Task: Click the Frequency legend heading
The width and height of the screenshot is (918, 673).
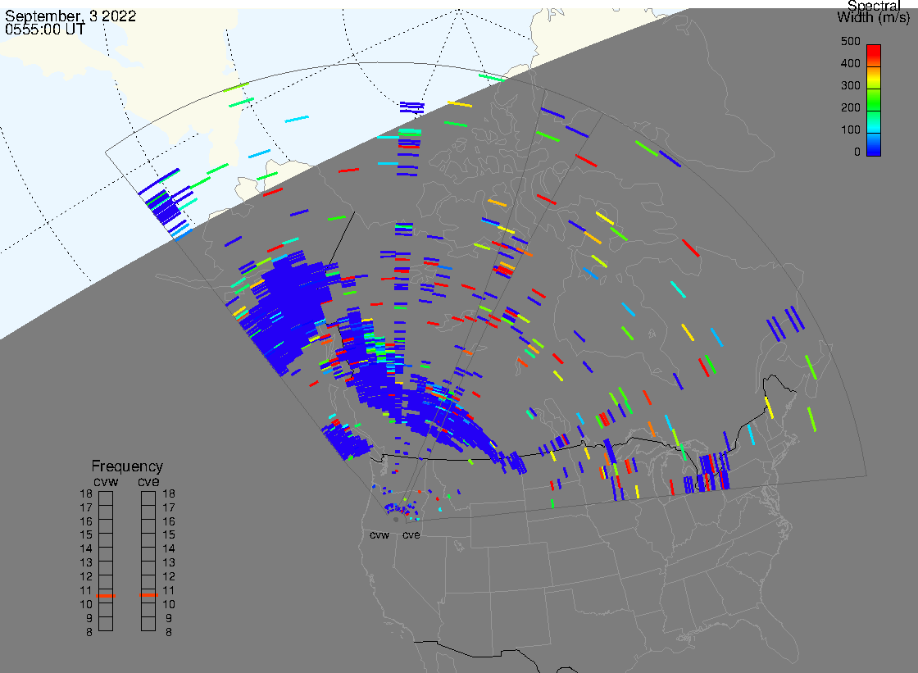Action: [127, 466]
